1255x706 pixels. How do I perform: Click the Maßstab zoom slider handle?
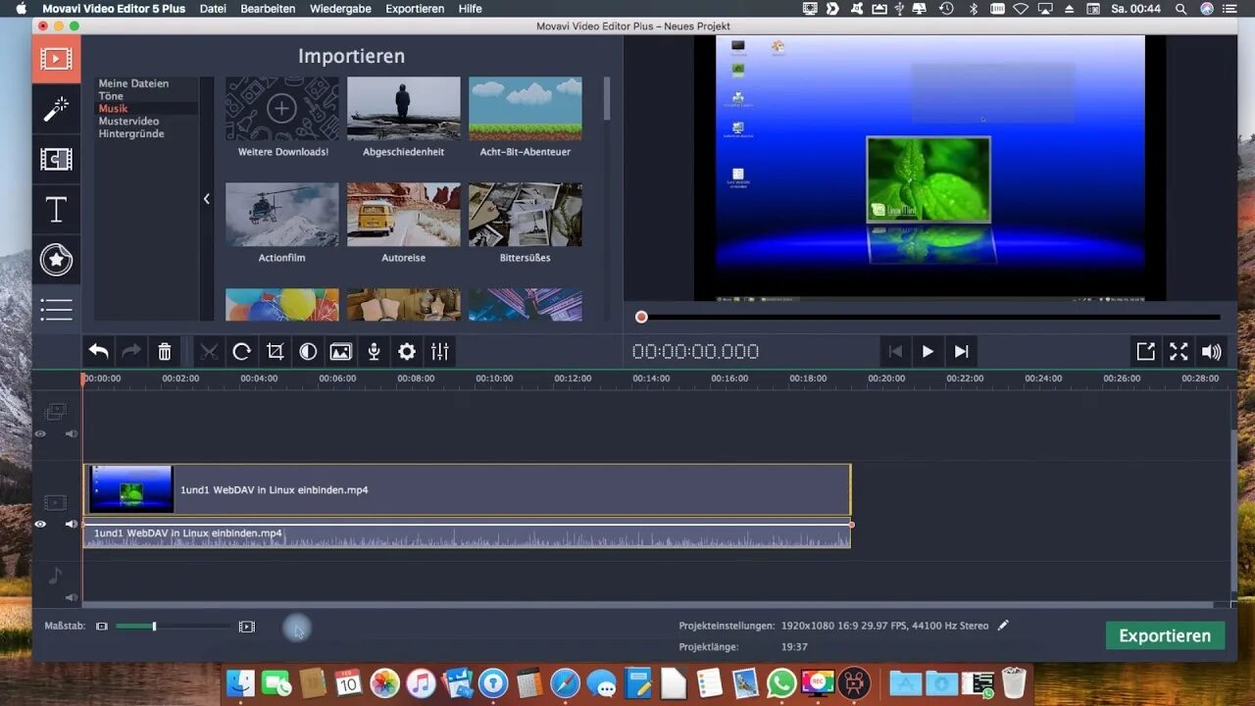click(x=154, y=626)
